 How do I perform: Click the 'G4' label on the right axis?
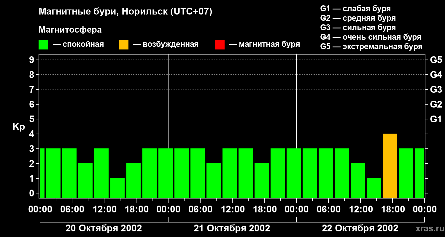(436, 75)
